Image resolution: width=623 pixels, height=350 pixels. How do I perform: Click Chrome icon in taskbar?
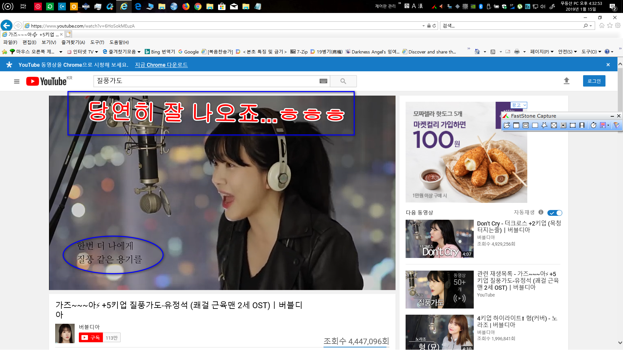[198, 6]
